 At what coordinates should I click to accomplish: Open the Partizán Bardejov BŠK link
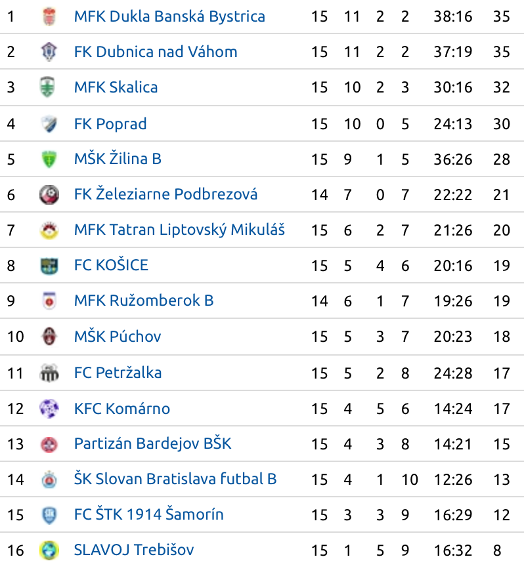pos(152,444)
